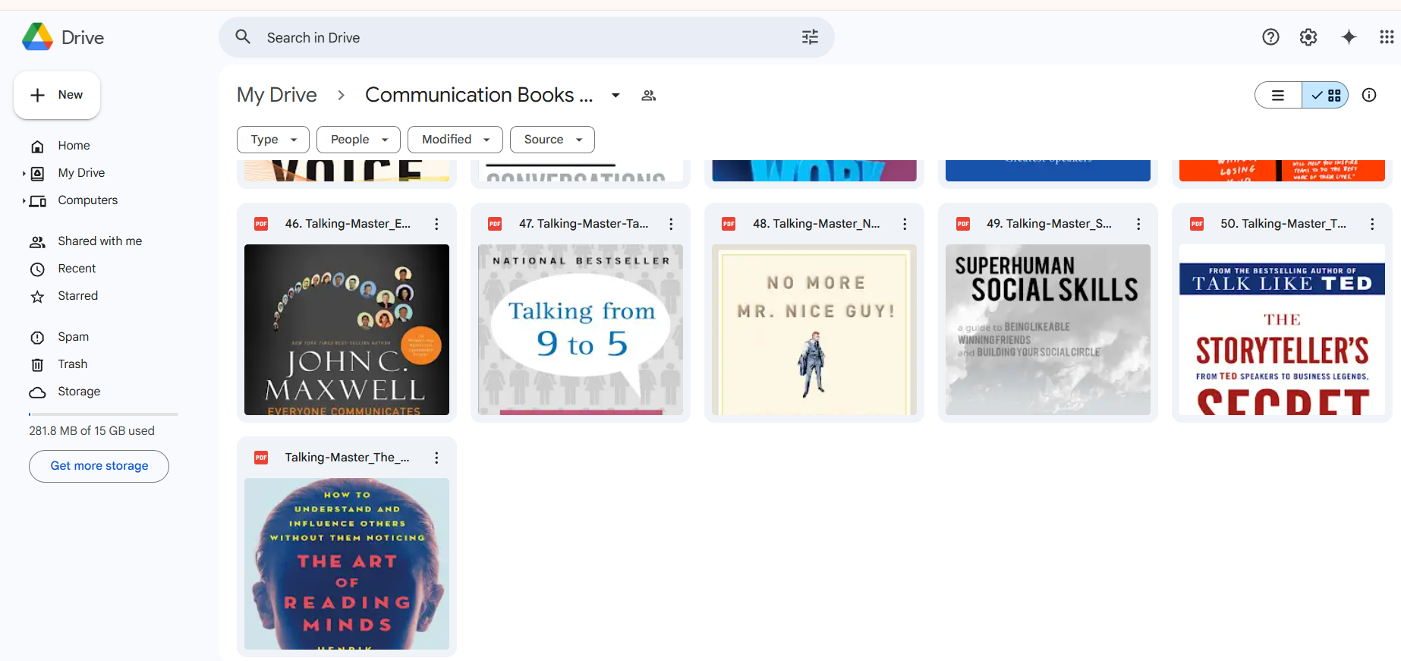Open more actions for file 47. Talking-Master-Ta
Image resolution: width=1401 pixels, height=661 pixels.
pos(671,224)
